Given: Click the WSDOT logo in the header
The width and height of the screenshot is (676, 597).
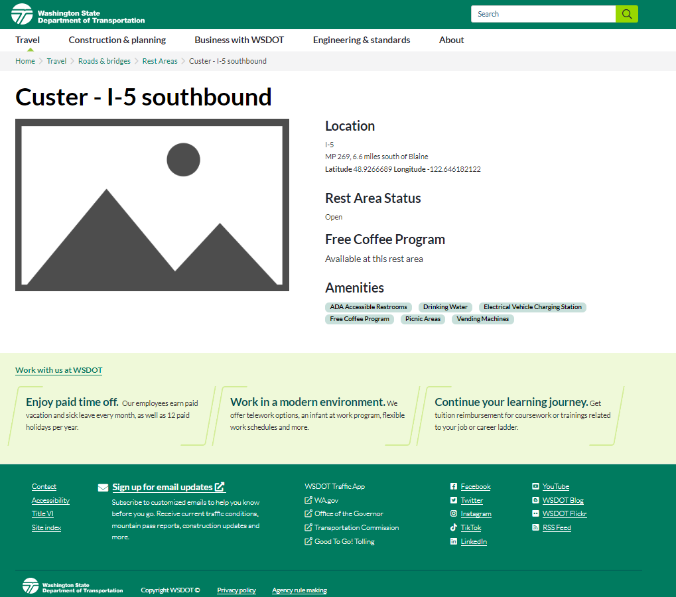Looking at the screenshot, I should point(78,14).
